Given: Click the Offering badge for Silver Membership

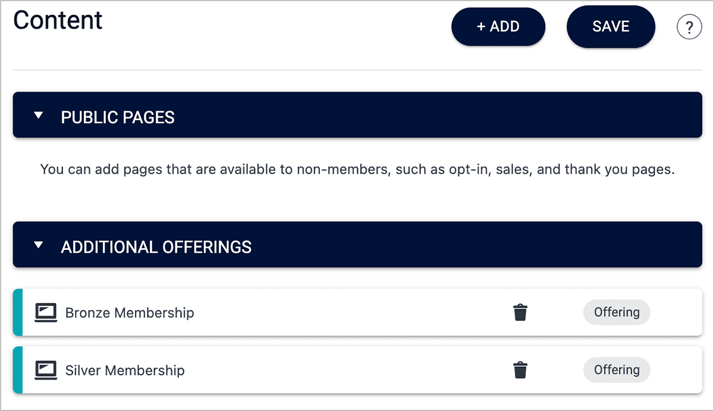Looking at the screenshot, I should click(x=616, y=369).
